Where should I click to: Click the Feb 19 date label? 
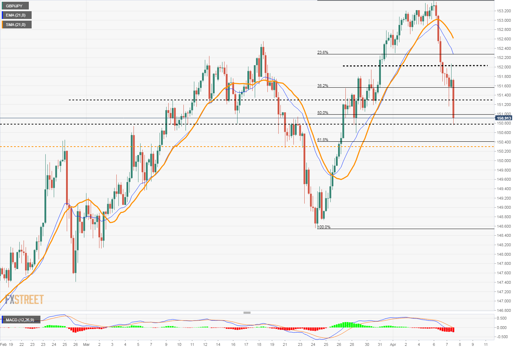pos(6,344)
